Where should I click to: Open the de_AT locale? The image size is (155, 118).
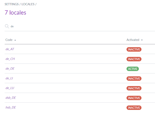coord(10,49)
